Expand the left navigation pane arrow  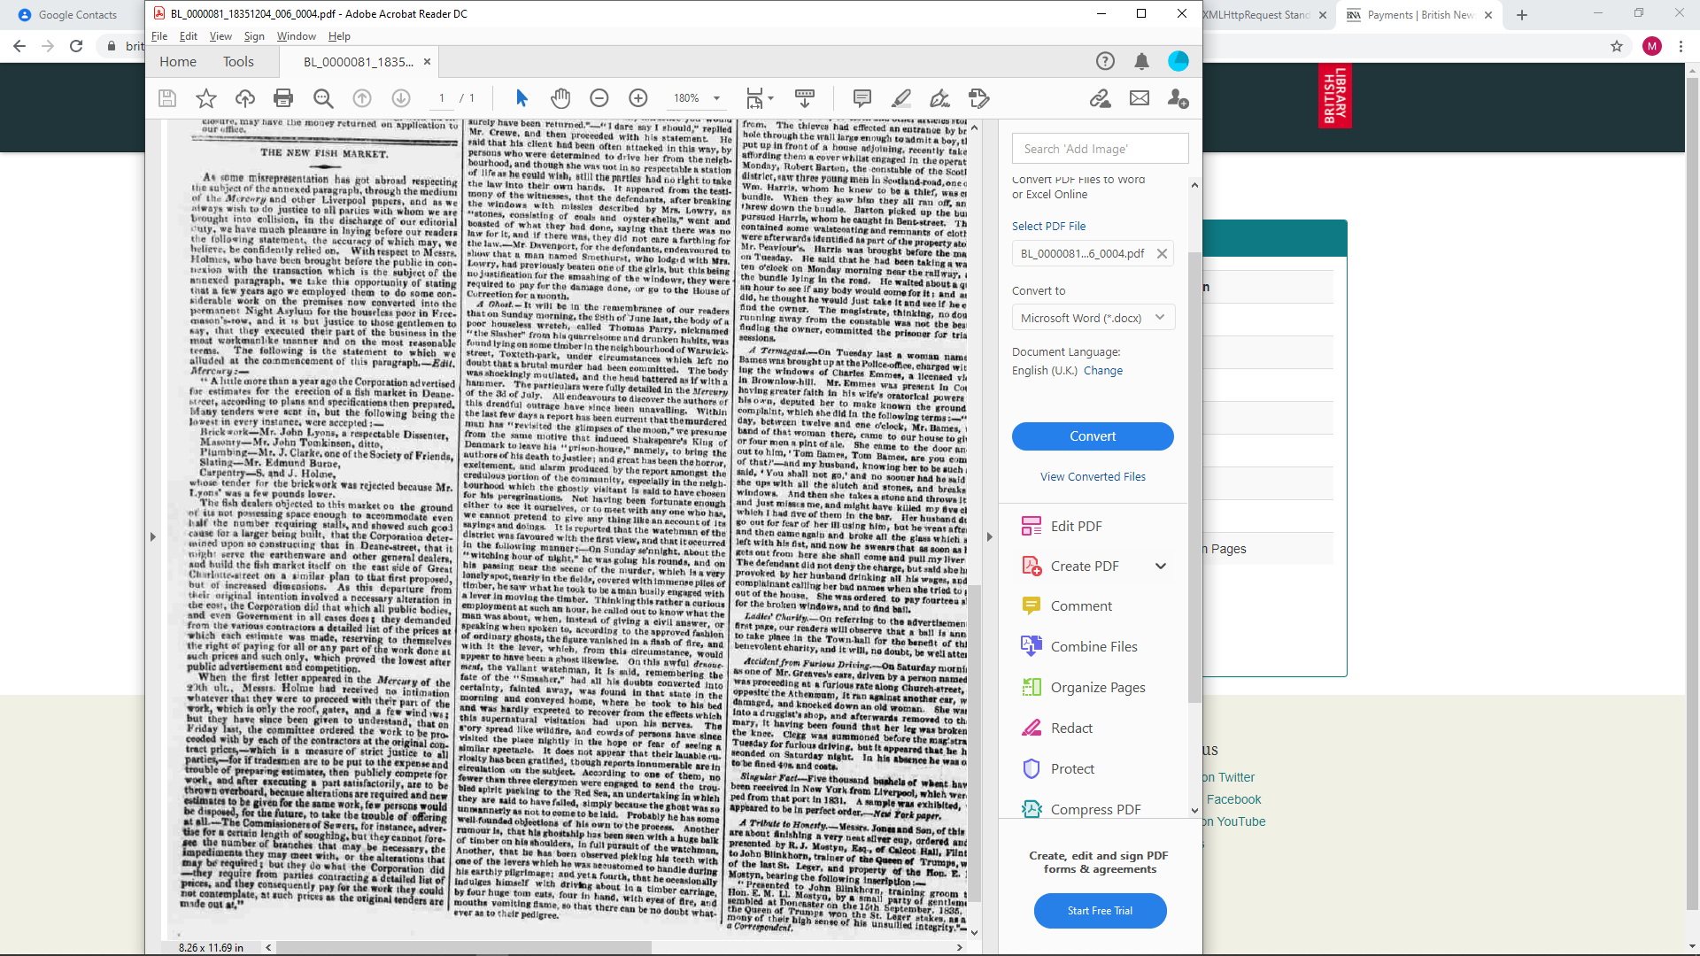153,536
